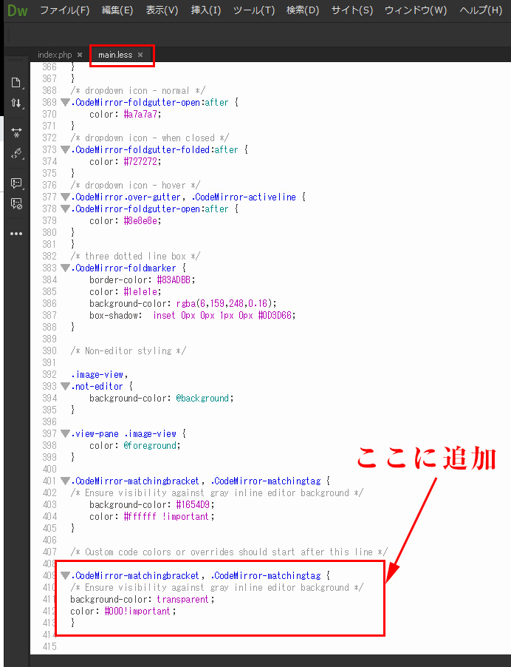Open the three-dots toolbar customize icon
The height and width of the screenshot is (667, 511).
[16, 234]
